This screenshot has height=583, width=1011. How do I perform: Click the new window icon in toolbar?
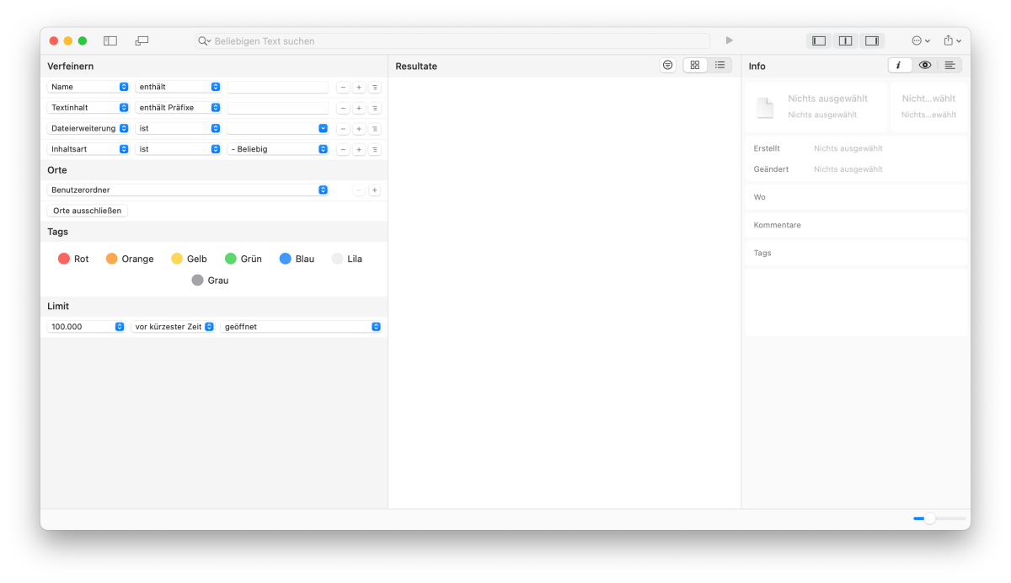click(142, 40)
